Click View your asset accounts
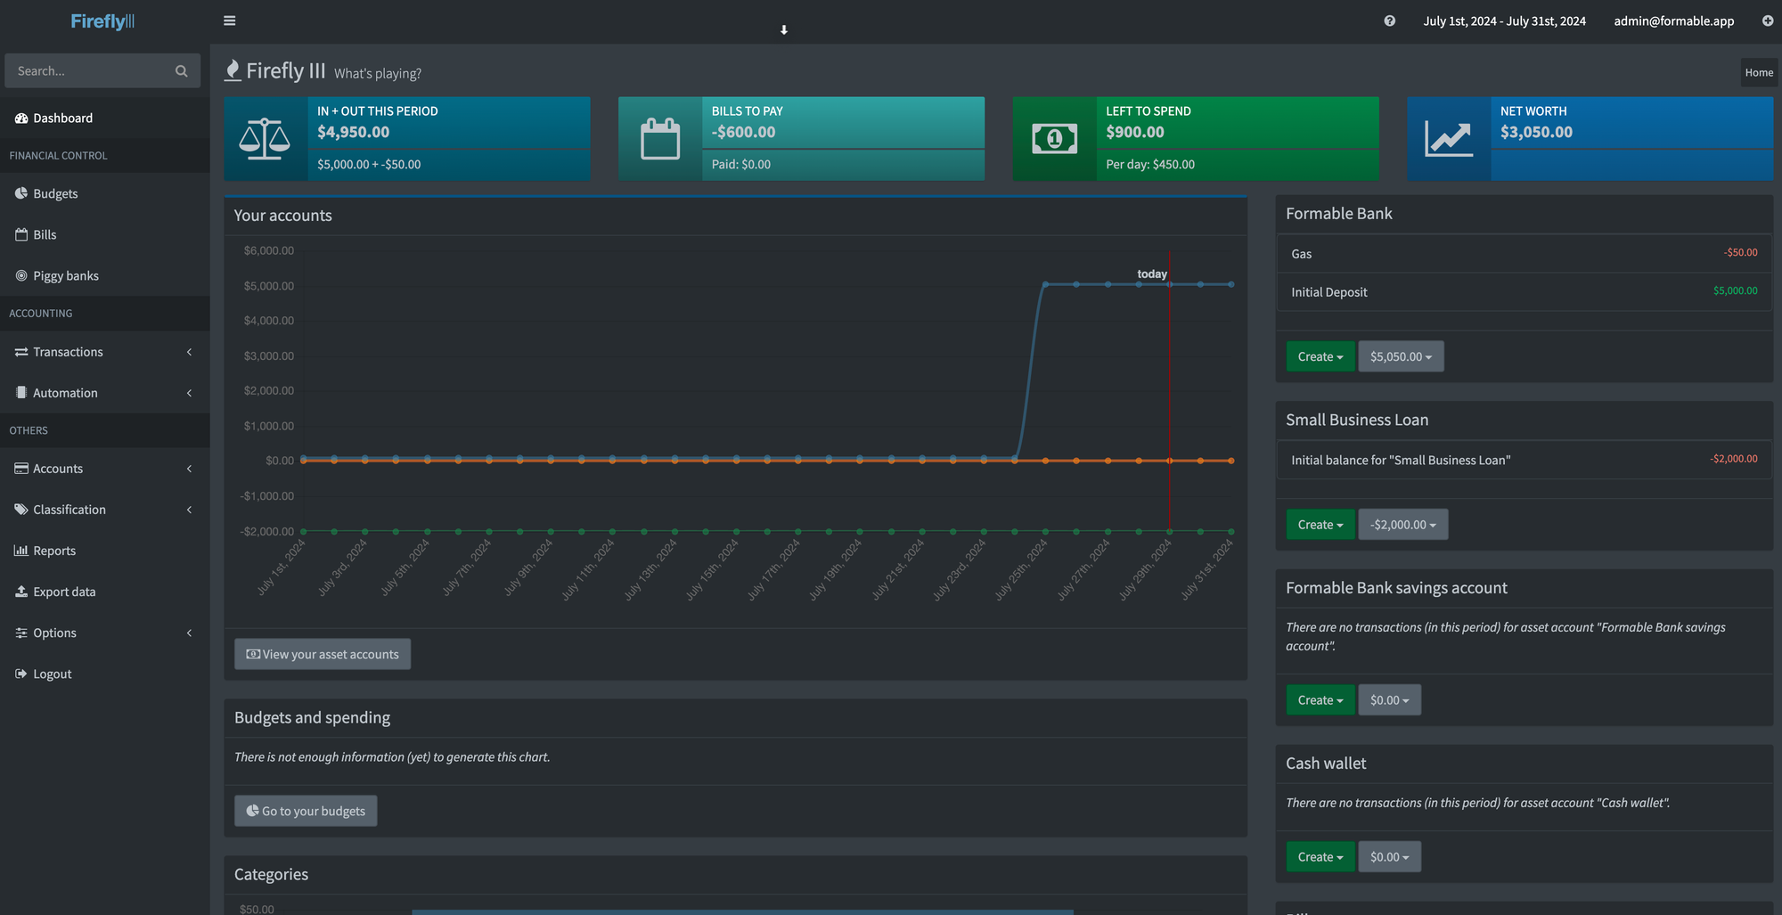1782x915 pixels. (322, 653)
